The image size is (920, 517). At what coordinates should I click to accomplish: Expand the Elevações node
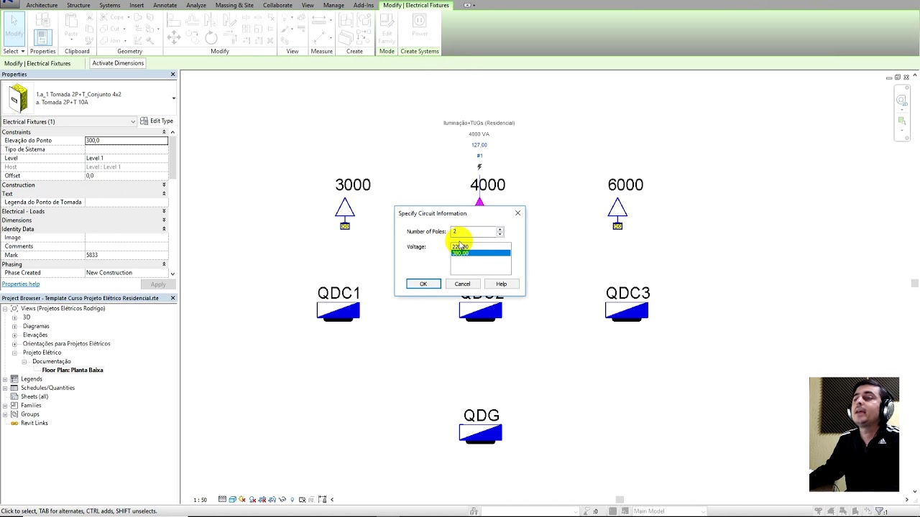pyautogui.click(x=14, y=335)
